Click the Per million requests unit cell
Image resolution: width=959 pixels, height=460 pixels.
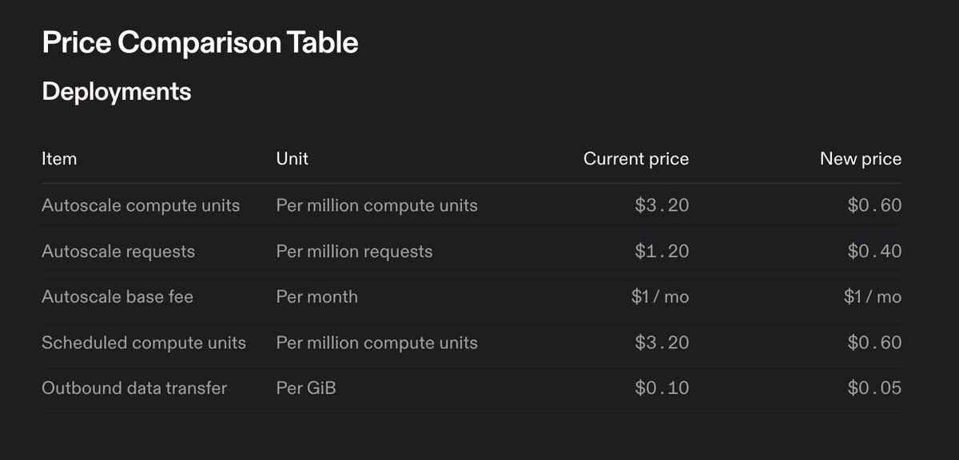355,252
